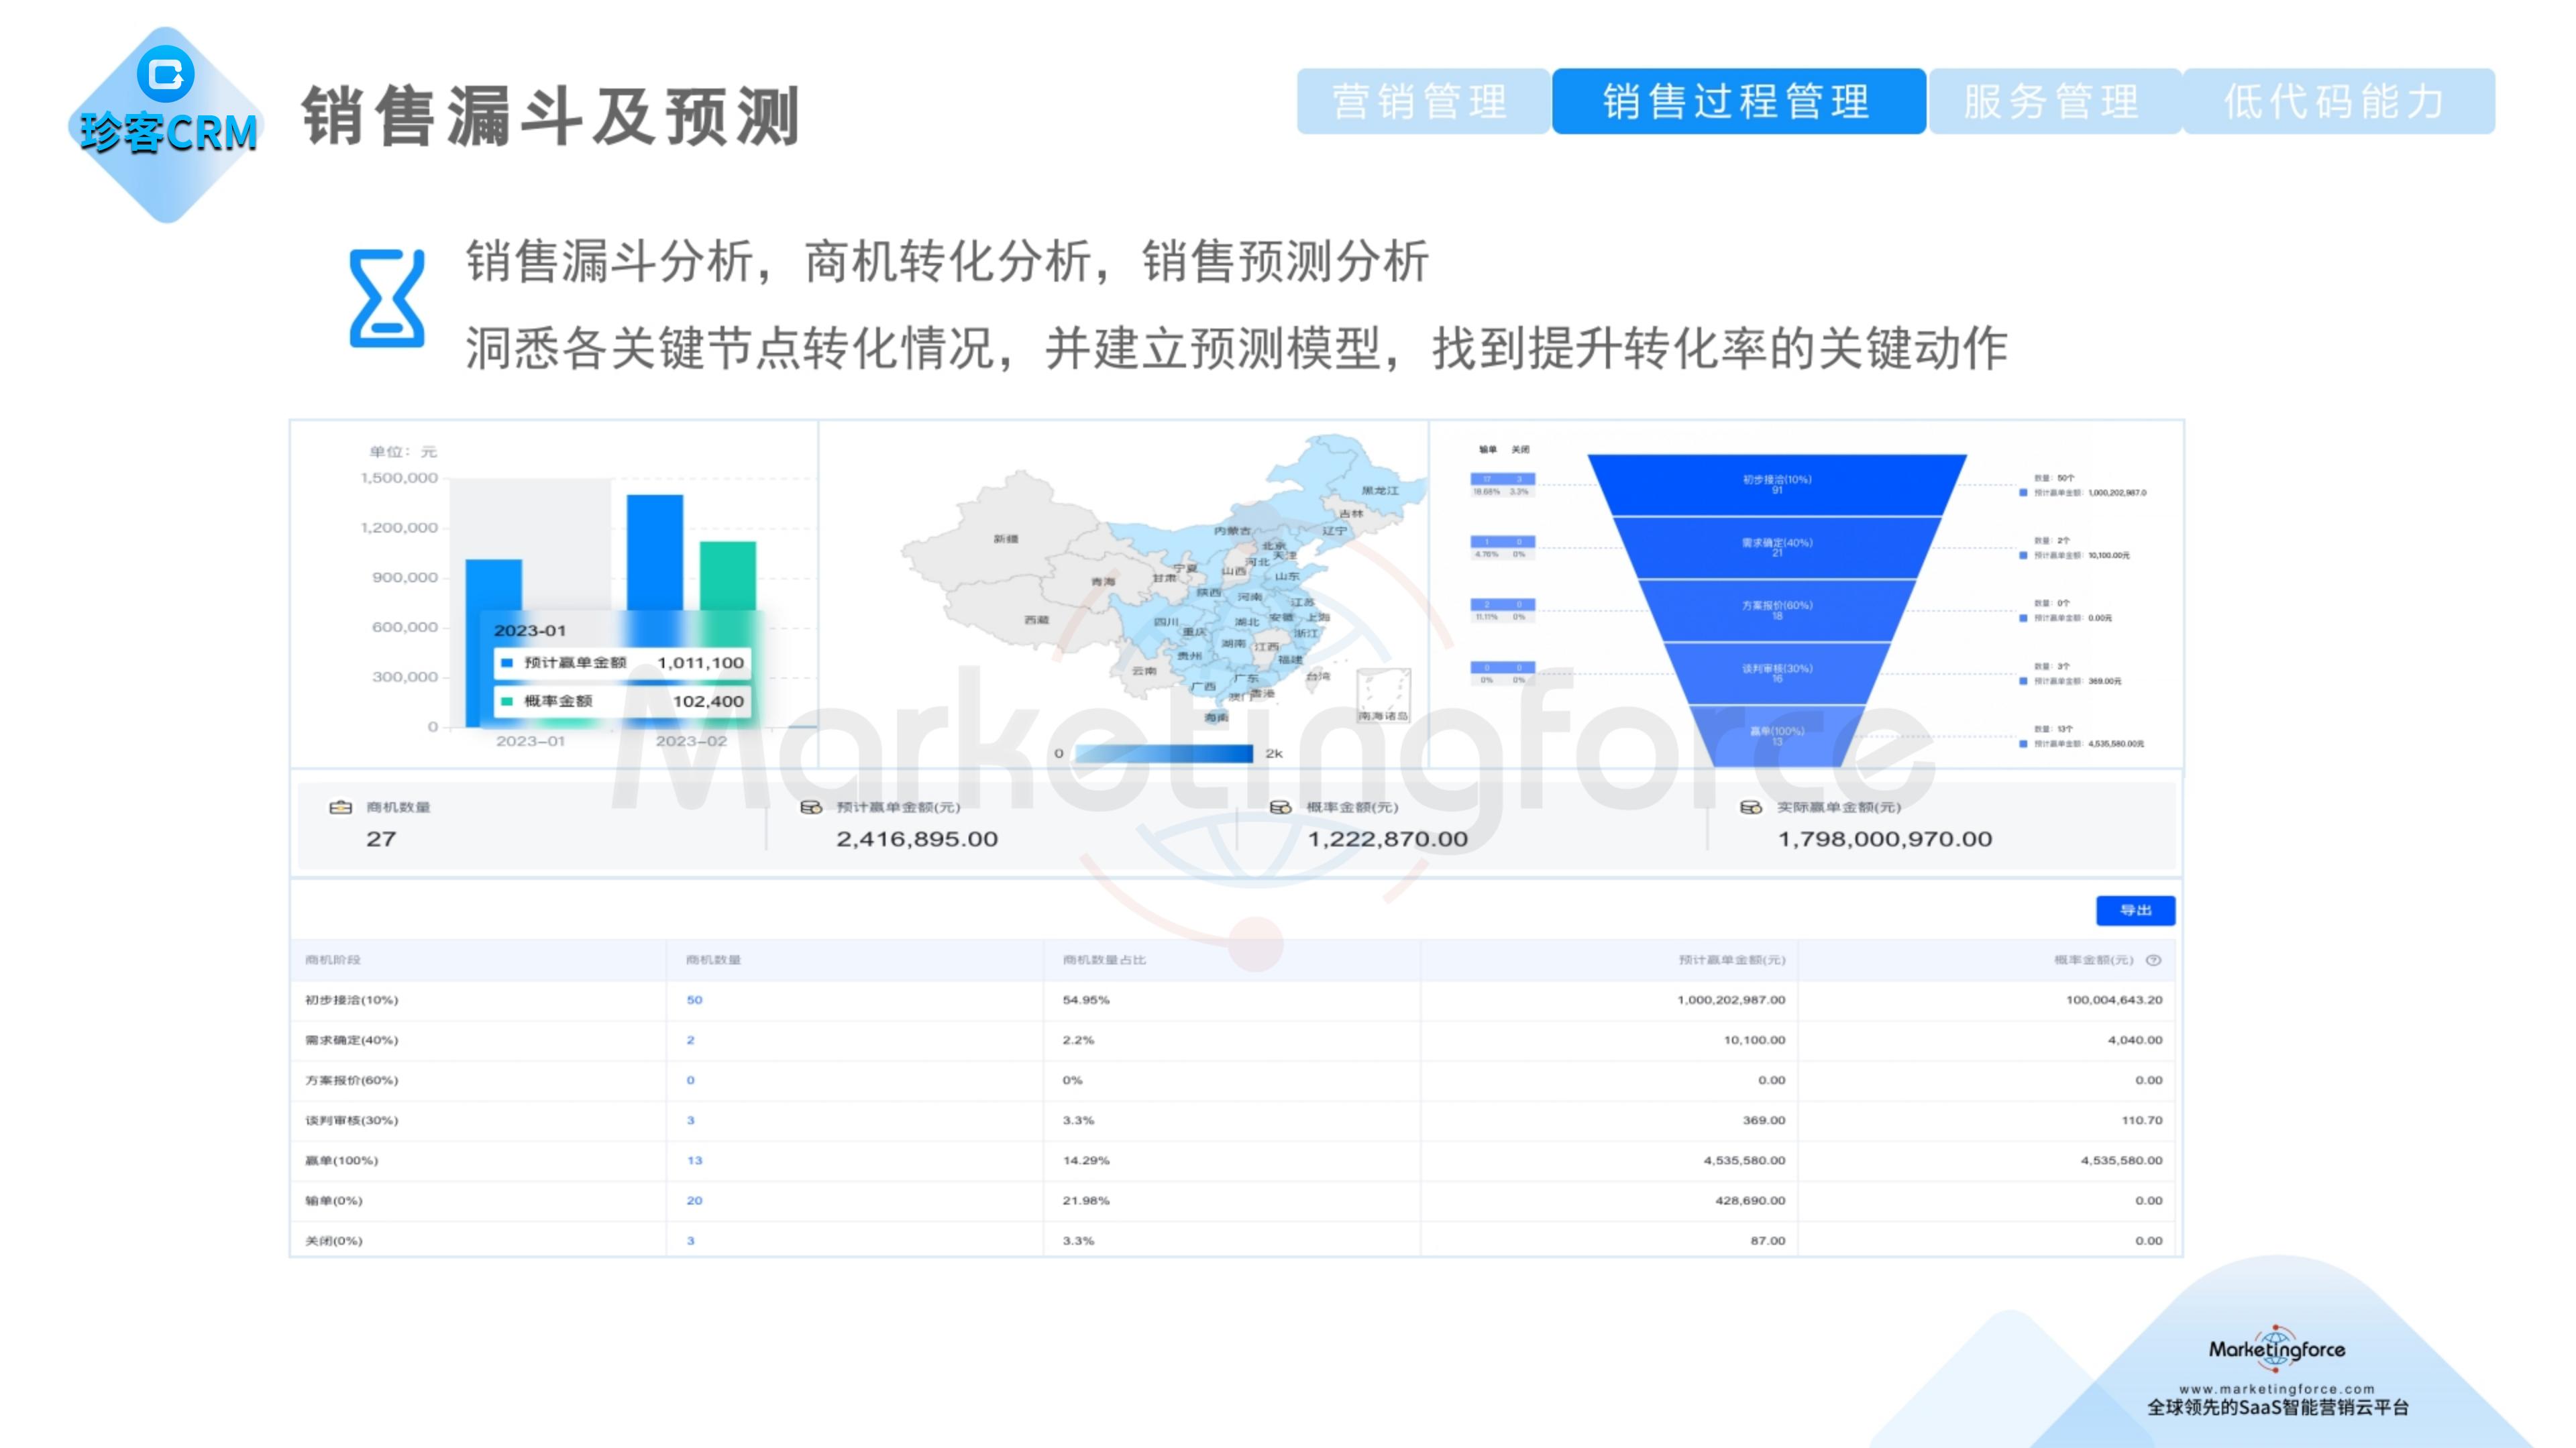Switch funnel view to 输单
The image size is (2576, 1448).
point(1487,450)
